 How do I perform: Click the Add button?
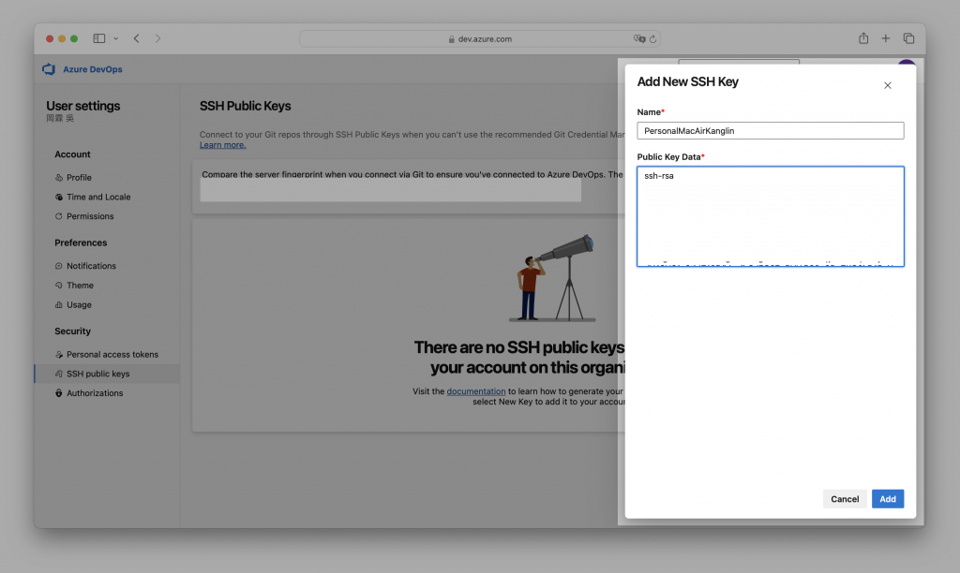pos(888,499)
